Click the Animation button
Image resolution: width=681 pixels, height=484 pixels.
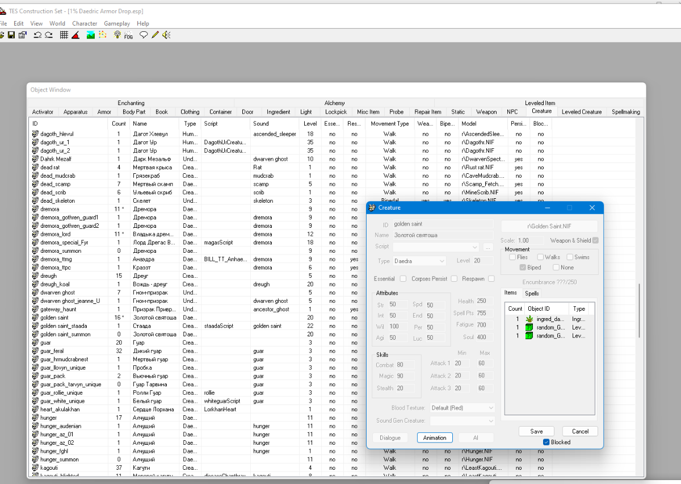tap(435, 437)
